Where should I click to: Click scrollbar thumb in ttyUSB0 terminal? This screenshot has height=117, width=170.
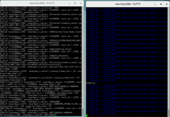(x=169, y=113)
